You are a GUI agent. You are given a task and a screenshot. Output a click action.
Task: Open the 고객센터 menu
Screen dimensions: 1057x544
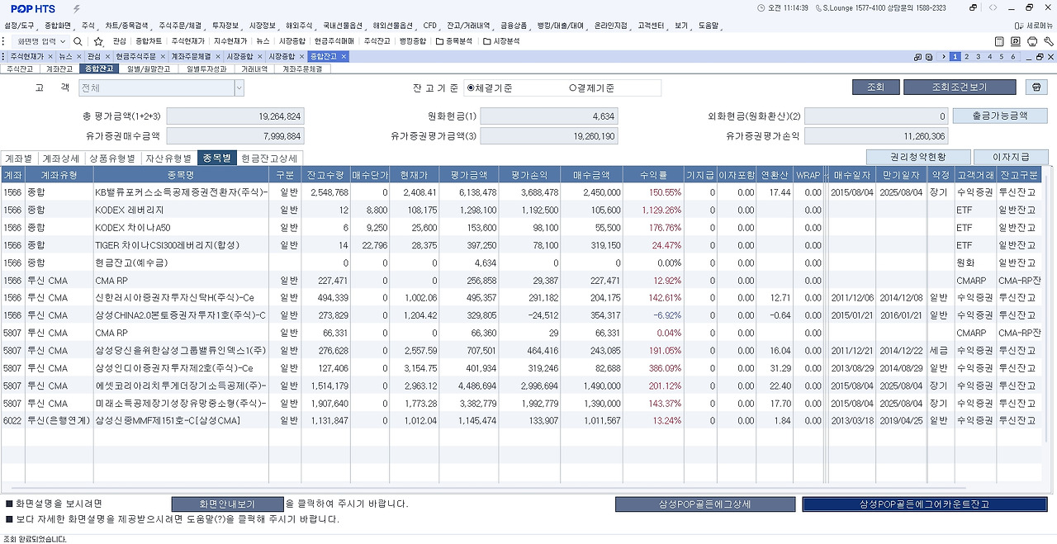652,26
